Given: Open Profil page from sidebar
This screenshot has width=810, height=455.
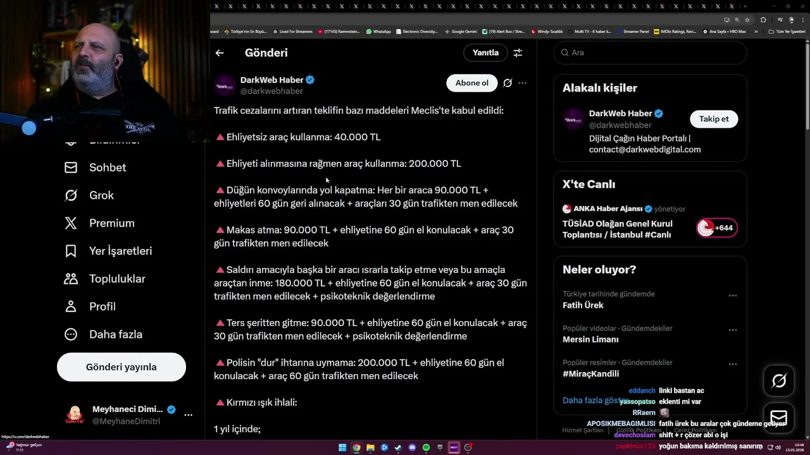Looking at the screenshot, I should (x=90, y=306).
